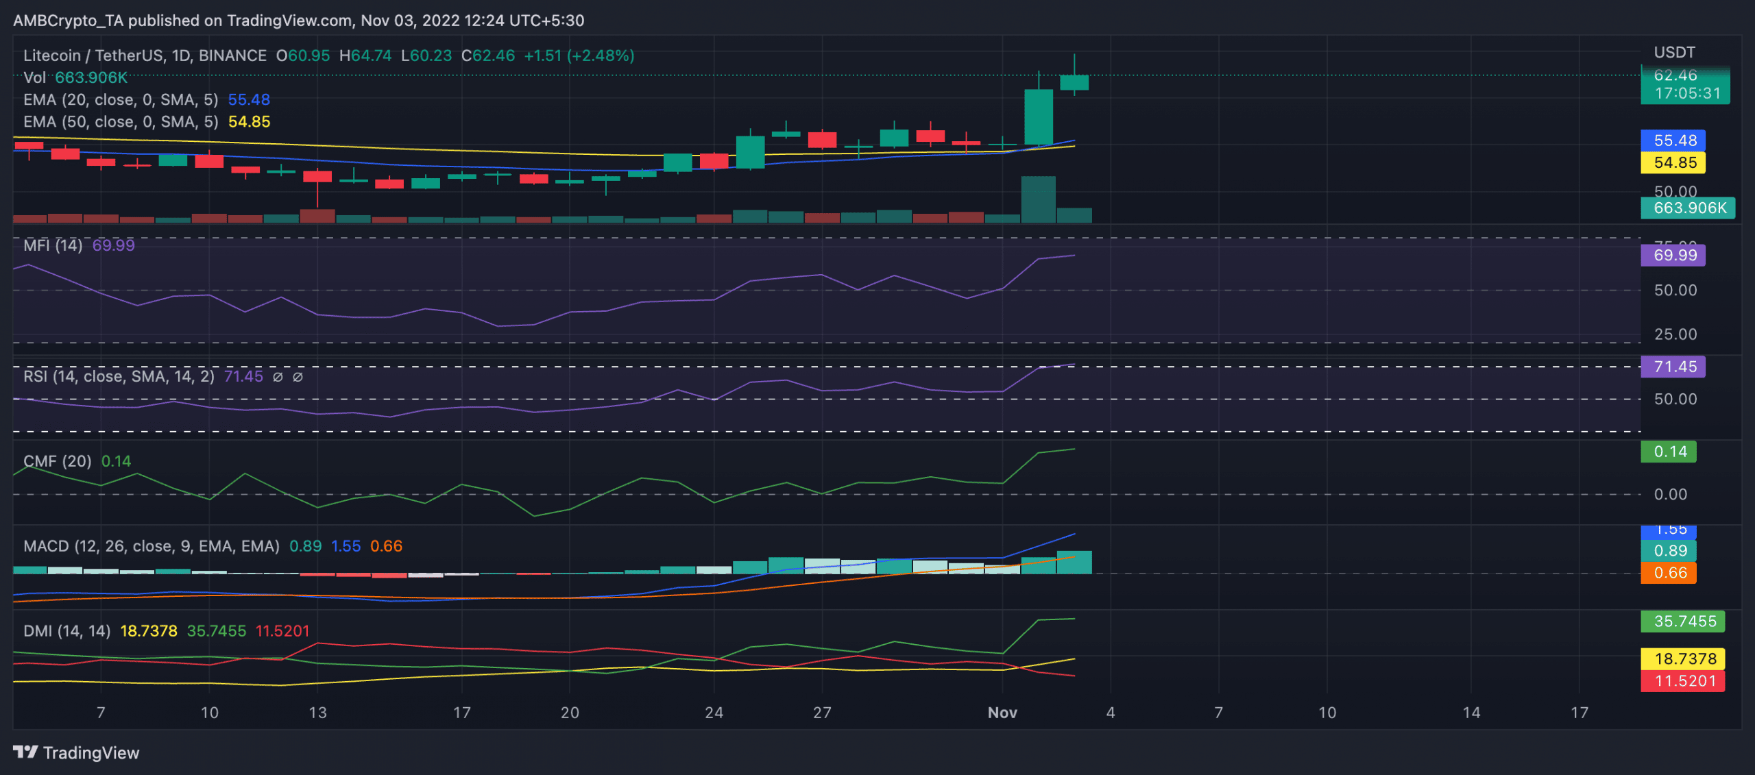
Task: Click the yellow 54.85 EMA price tag
Action: pos(1673,162)
